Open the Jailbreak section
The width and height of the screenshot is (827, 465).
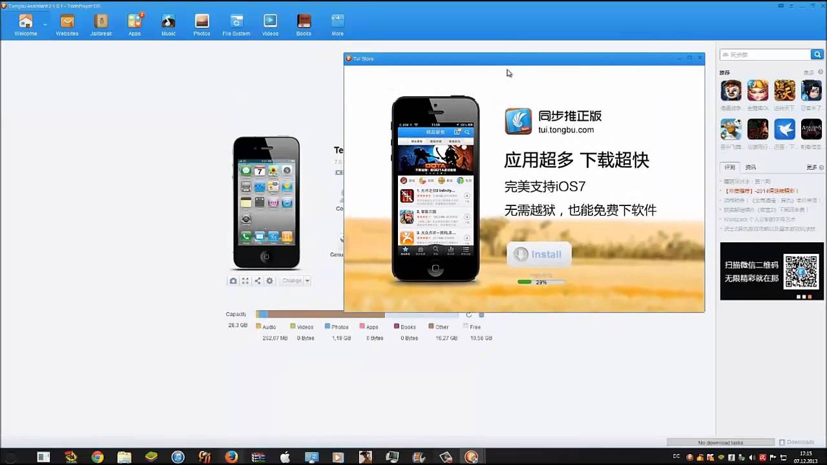coord(101,25)
